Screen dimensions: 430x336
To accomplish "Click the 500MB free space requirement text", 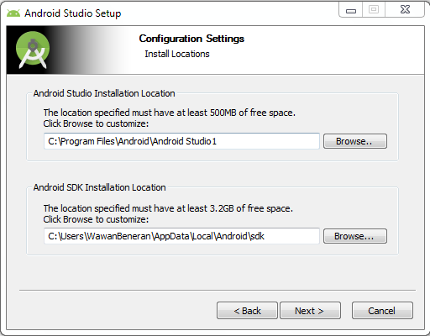I will 169,113.
